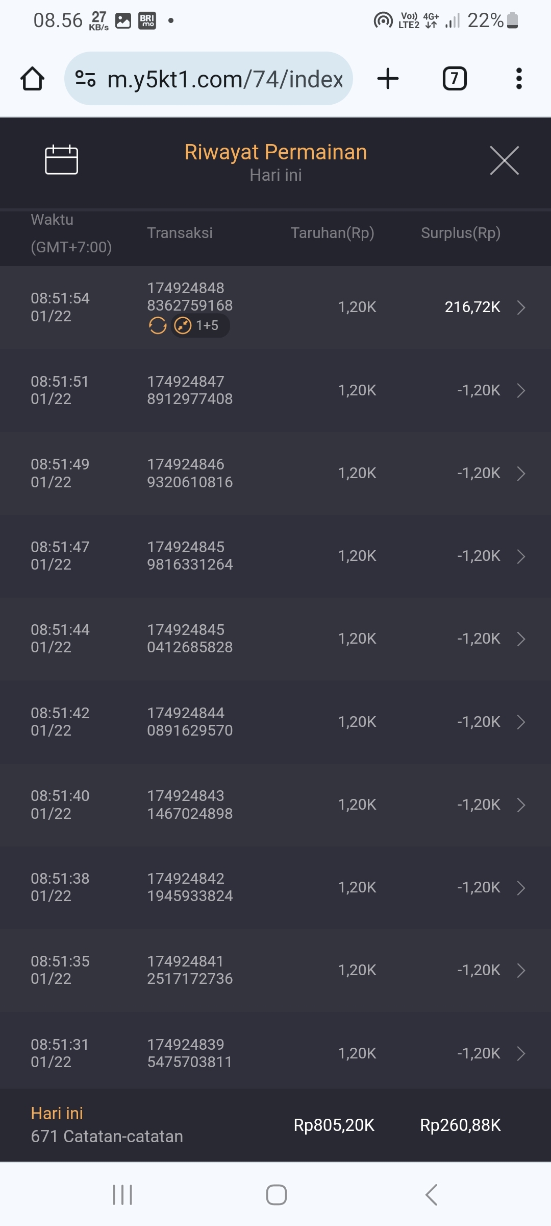Select transaction 174924841 2517172736
551x1226 pixels.
tap(190, 970)
